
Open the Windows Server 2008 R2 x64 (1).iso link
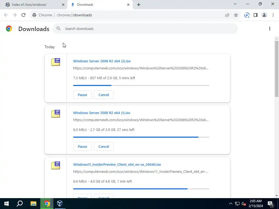tap(102, 113)
